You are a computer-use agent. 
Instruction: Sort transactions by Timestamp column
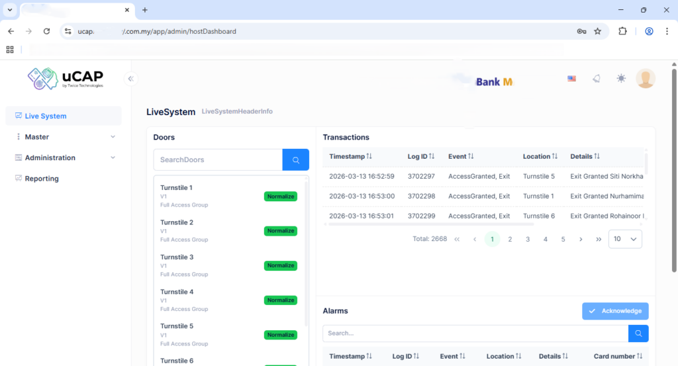click(x=351, y=157)
